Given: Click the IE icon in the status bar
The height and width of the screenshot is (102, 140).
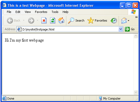Looking at the screenshot, I should click(4, 98).
